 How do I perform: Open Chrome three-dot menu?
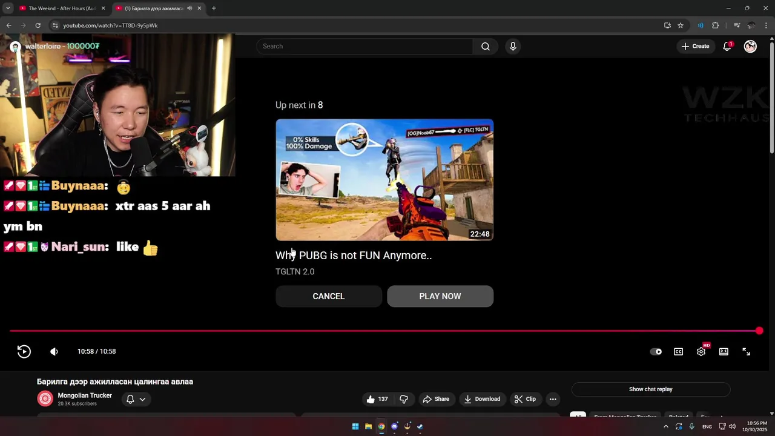767,25
